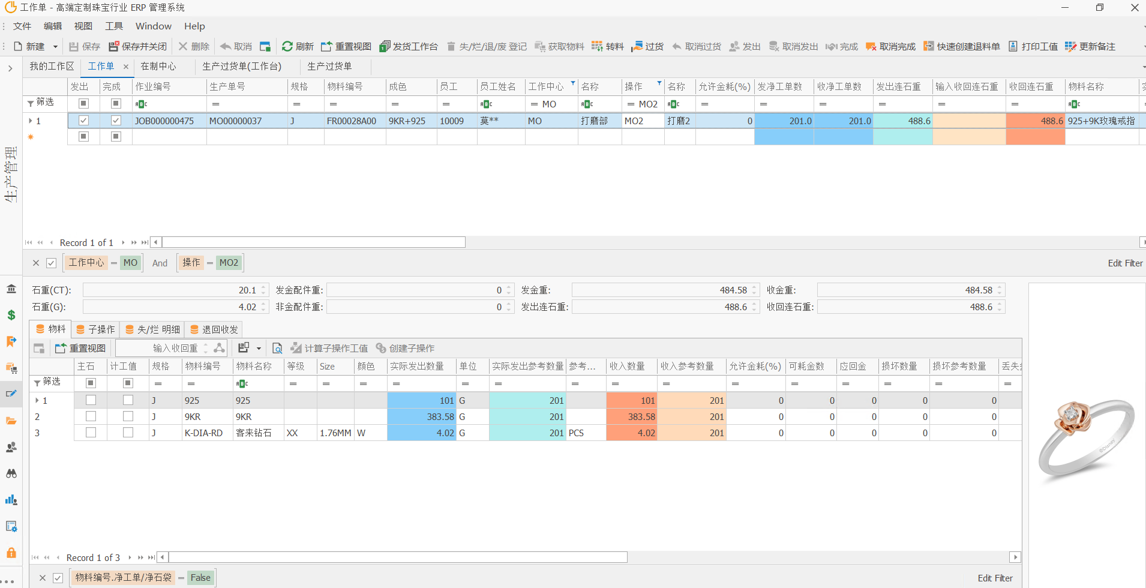Expand row 1 of the work order grid

(x=31, y=121)
